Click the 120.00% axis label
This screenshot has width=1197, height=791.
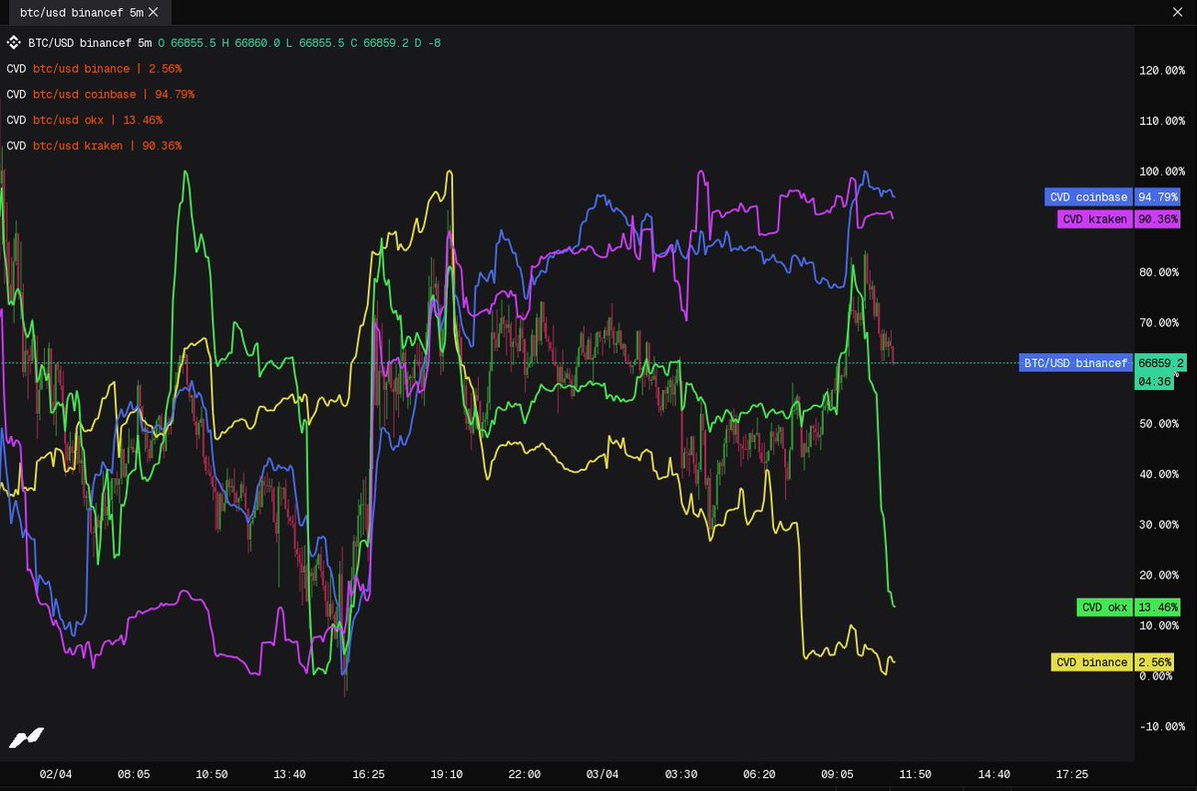(1161, 71)
